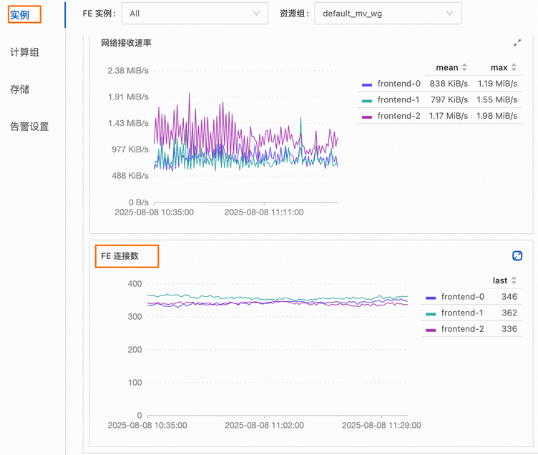Viewport: 538px width, 455px height.
Task: Switch to the 计算组 section
Action: (24, 52)
